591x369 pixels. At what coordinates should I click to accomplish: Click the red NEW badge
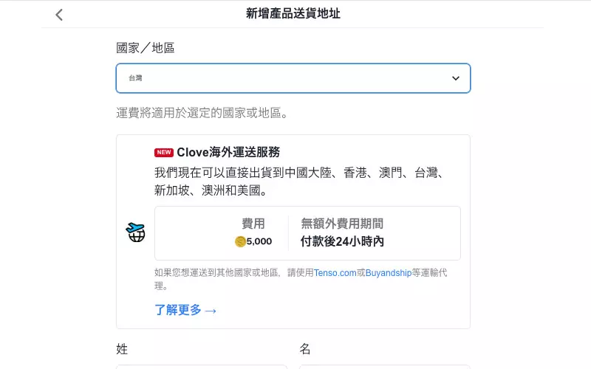click(x=163, y=152)
